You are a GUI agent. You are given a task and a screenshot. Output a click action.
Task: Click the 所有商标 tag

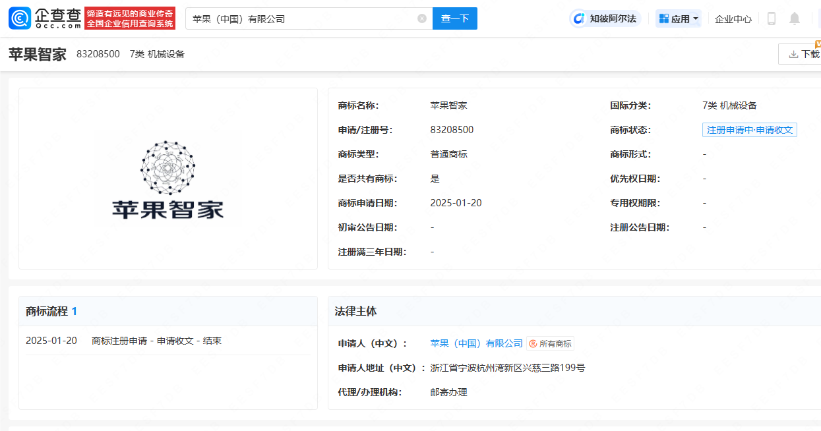551,343
